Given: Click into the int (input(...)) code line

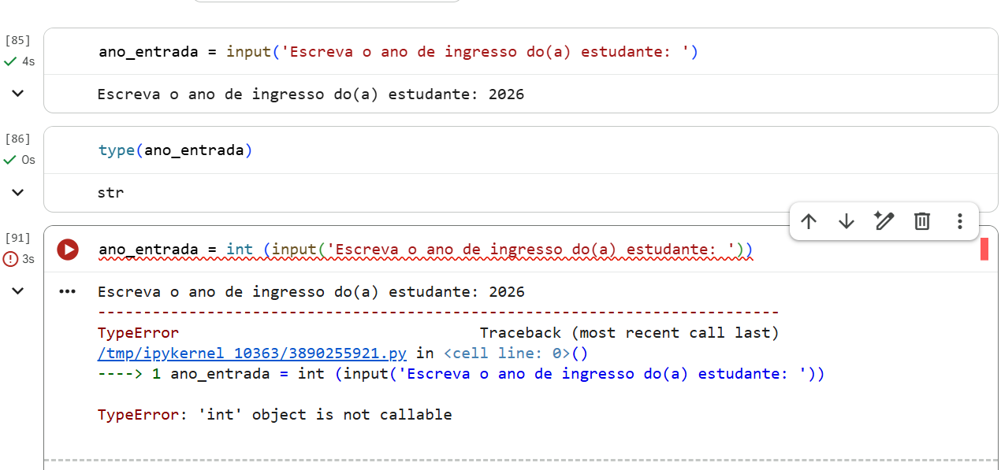Looking at the screenshot, I should 426,250.
